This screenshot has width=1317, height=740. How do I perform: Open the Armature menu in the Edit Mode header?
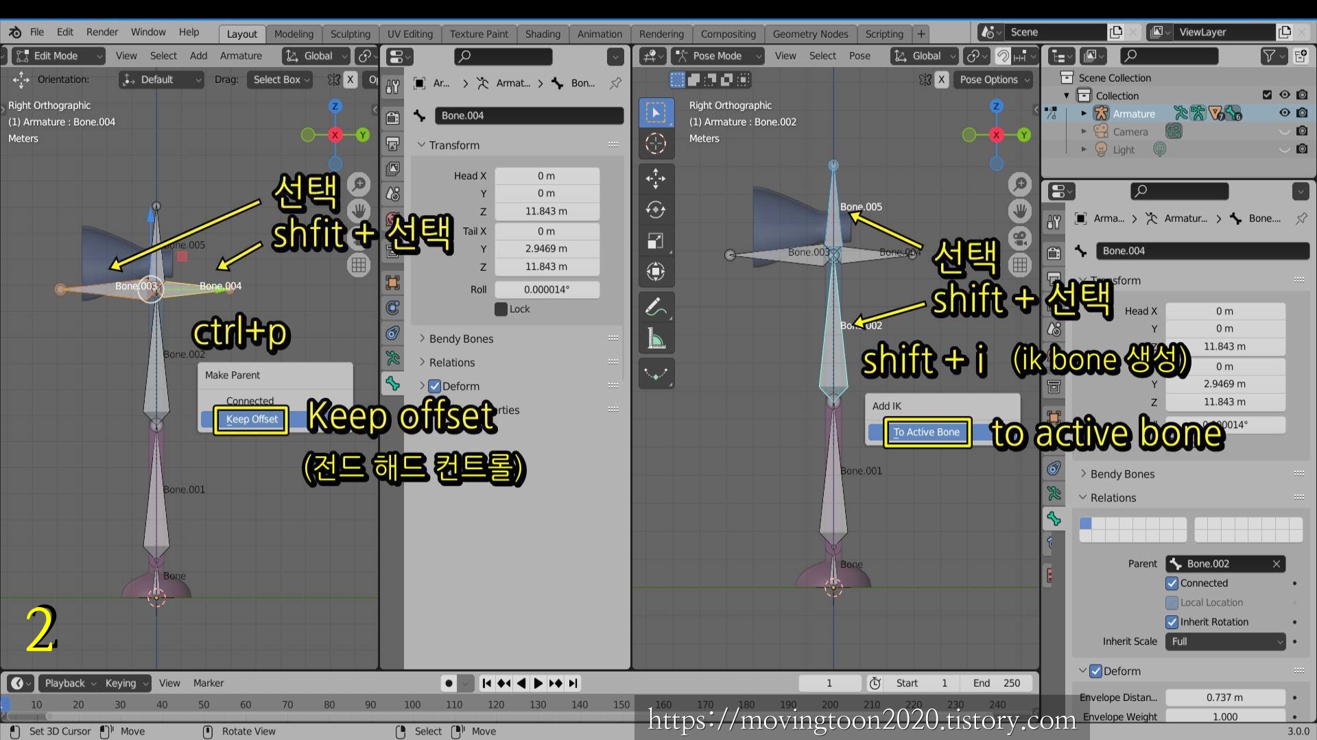point(241,56)
